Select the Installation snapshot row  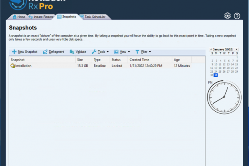tap(100, 66)
